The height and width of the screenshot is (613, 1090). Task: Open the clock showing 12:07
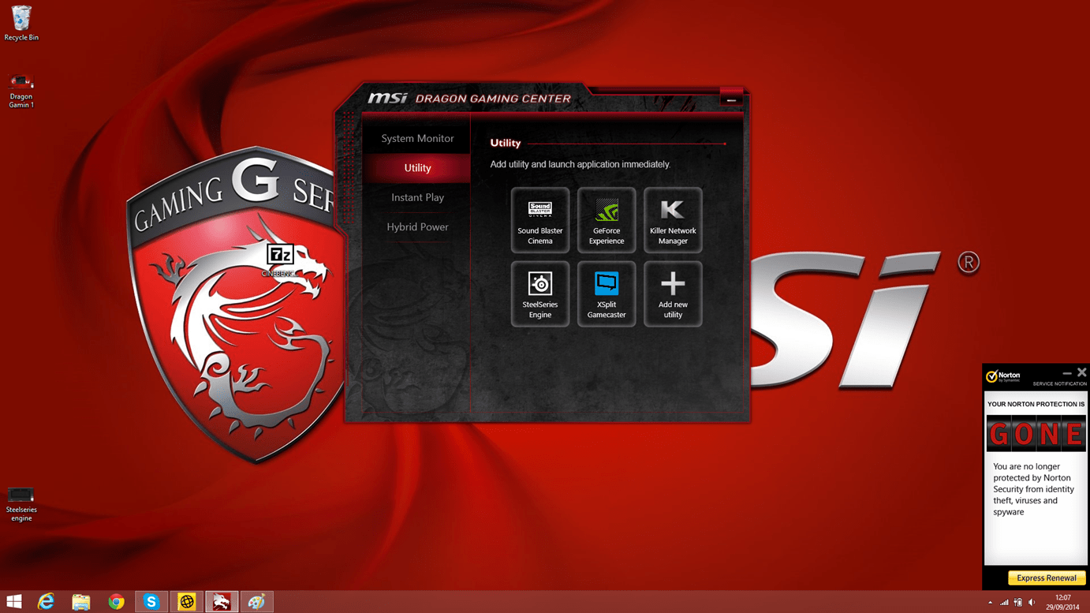click(x=1062, y=602)
